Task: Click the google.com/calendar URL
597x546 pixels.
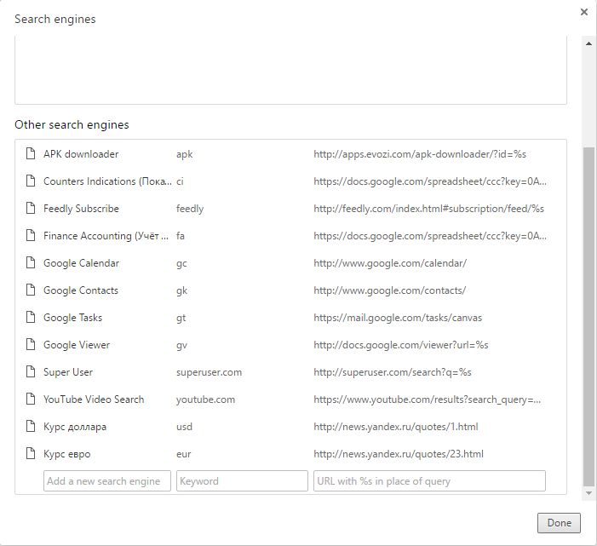Action: 390,263
